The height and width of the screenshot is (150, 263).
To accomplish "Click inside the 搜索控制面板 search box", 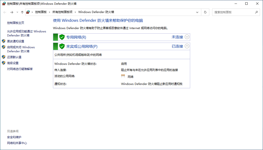I will pos(234,12).
